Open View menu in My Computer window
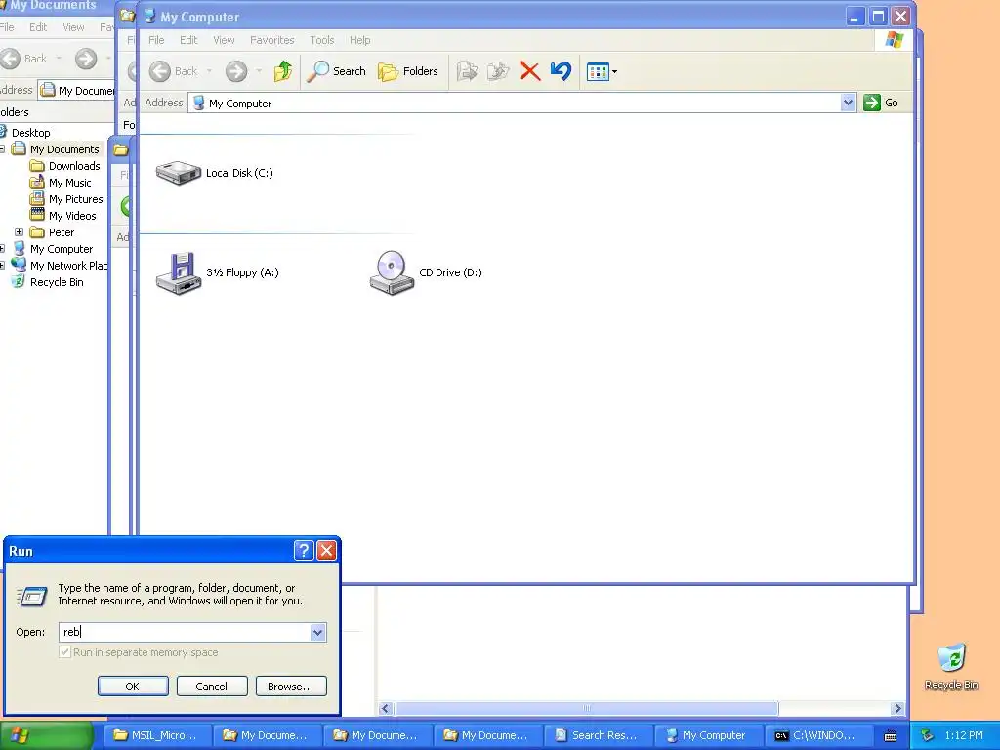1000x750 pixels. click(224, 39)
